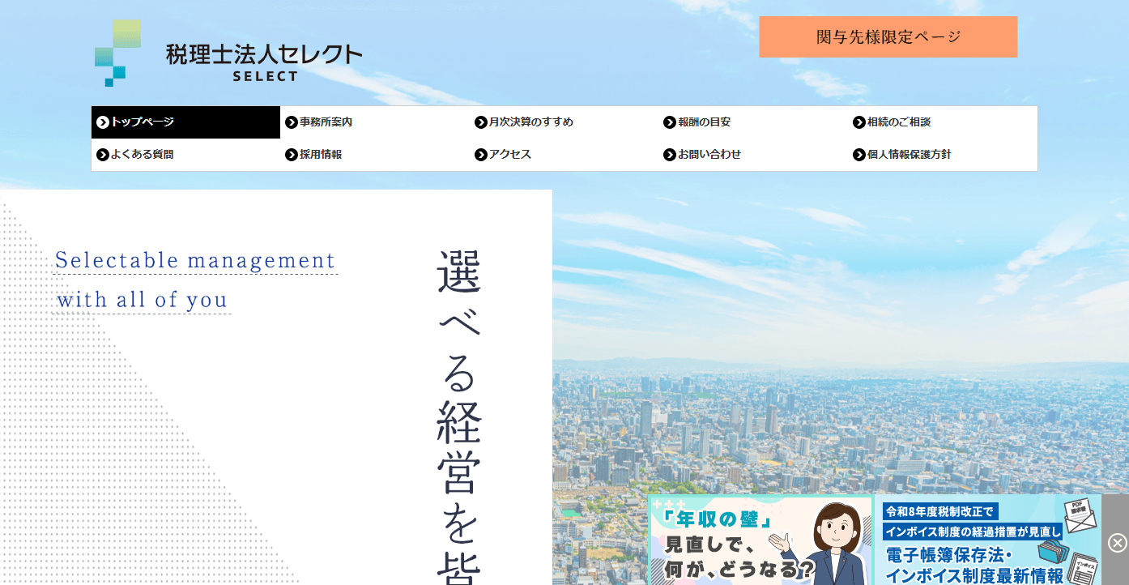Screen dimensions: 1129x585
Task: Click the arrow icon beside トップページ
Action: click(x=103, y=122)
